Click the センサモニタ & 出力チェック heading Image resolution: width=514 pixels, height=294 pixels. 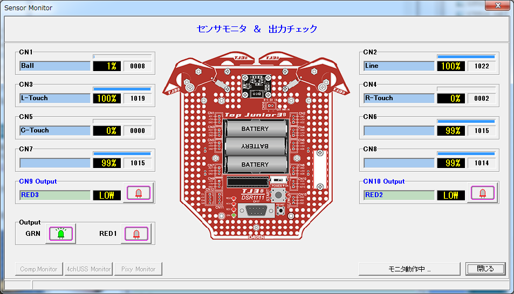point(257,29)
